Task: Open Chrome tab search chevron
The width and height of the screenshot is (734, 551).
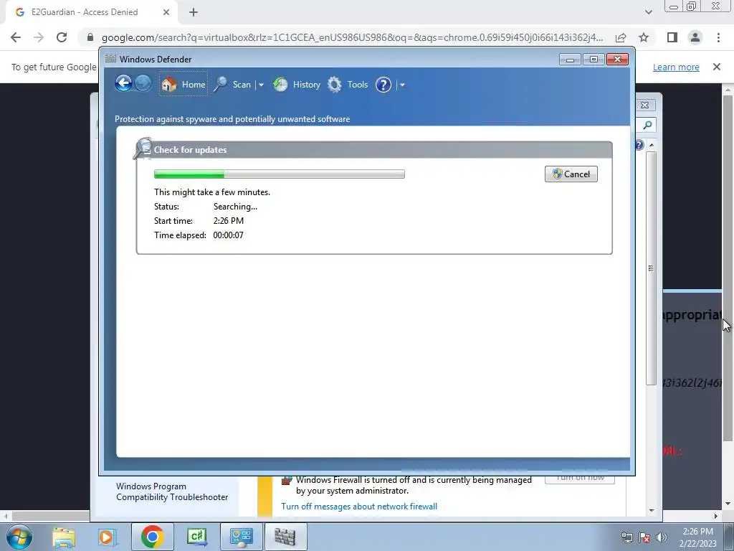Action: point(648,12)
